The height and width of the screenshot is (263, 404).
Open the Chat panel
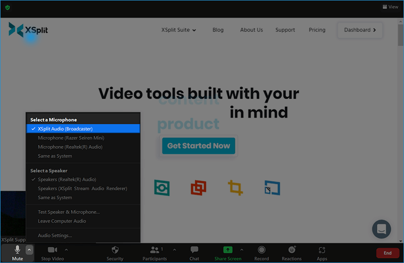[x=194, y=253]
